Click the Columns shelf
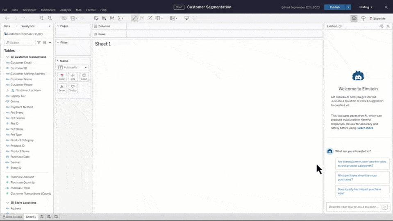This screenshot has height=221, width=393. pos(207,26)
